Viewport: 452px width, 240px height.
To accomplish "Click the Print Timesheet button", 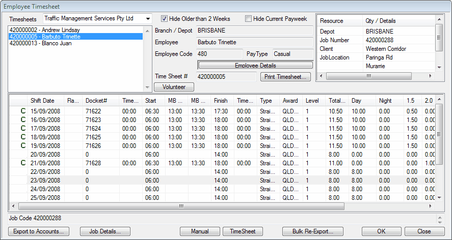I will [285, 77].
